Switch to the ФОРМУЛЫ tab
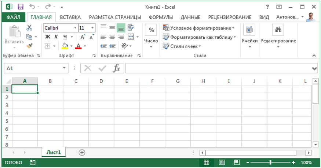The width and height of the screenshot is (321, 168). (161, 17)
